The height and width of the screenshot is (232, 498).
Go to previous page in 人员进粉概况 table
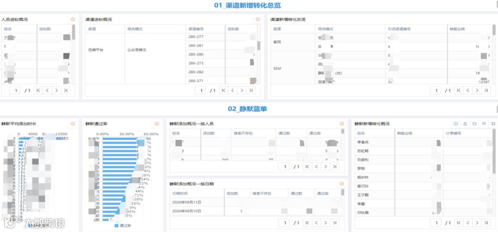47,90
